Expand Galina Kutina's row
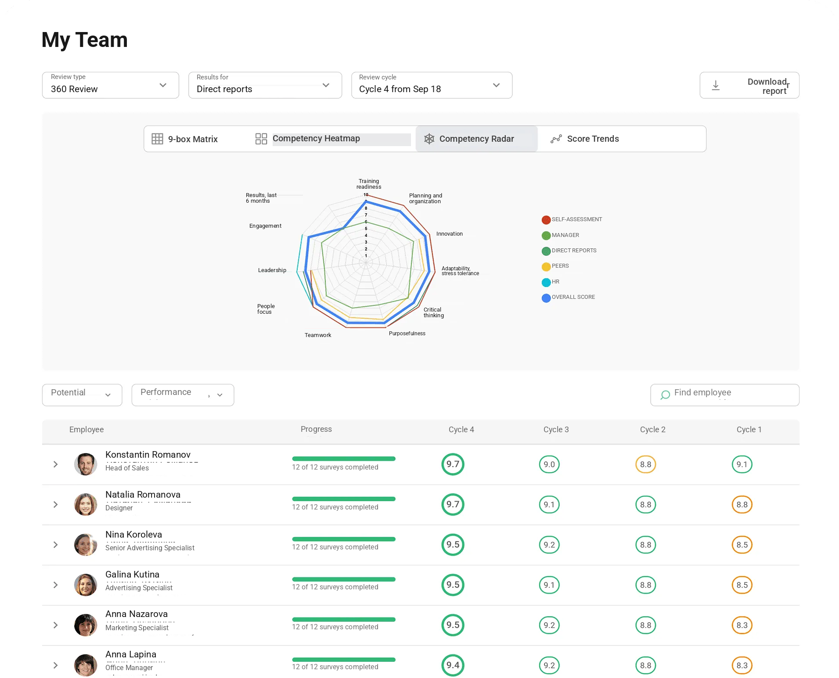The width and height of the screenshot is (839, 678). pyautogui.click(x=56, y=585)
